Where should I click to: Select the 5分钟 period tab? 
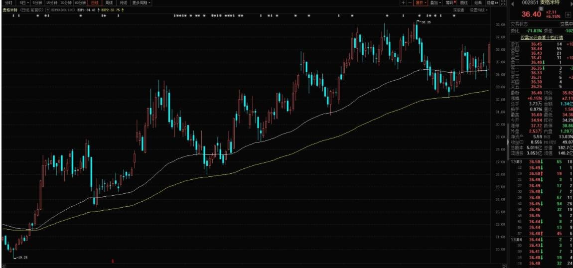tap(38, 2)
